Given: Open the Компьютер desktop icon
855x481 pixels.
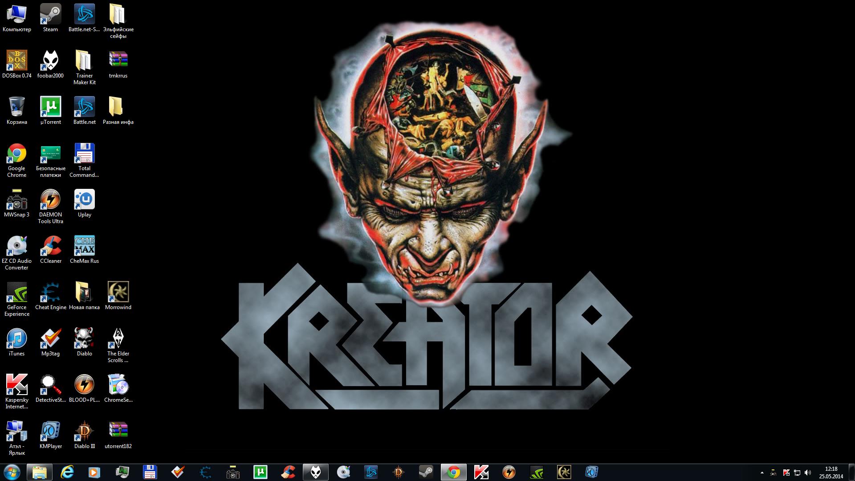Looking at the screenshot, I should coord(17,19).
